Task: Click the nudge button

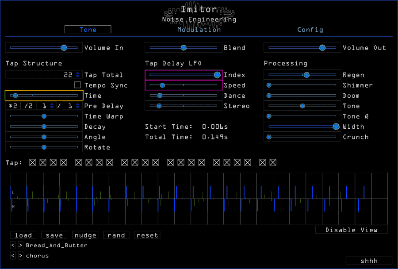Action: 85,235
